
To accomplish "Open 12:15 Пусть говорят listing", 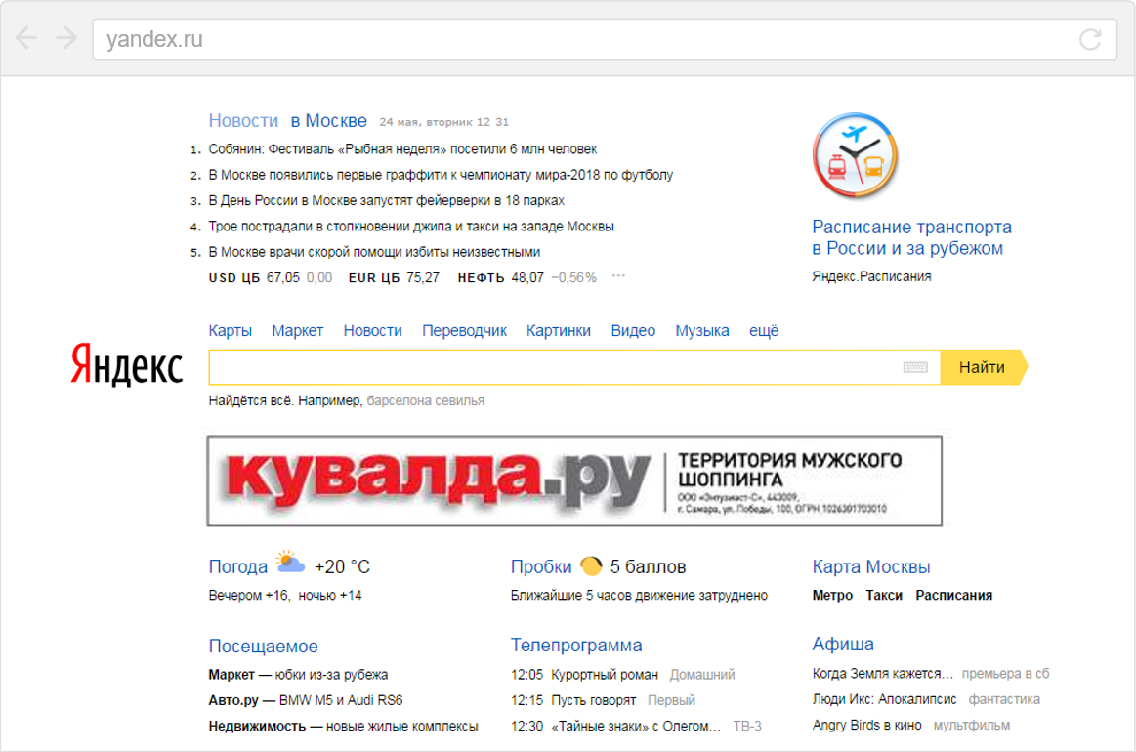I will (573, 700).
